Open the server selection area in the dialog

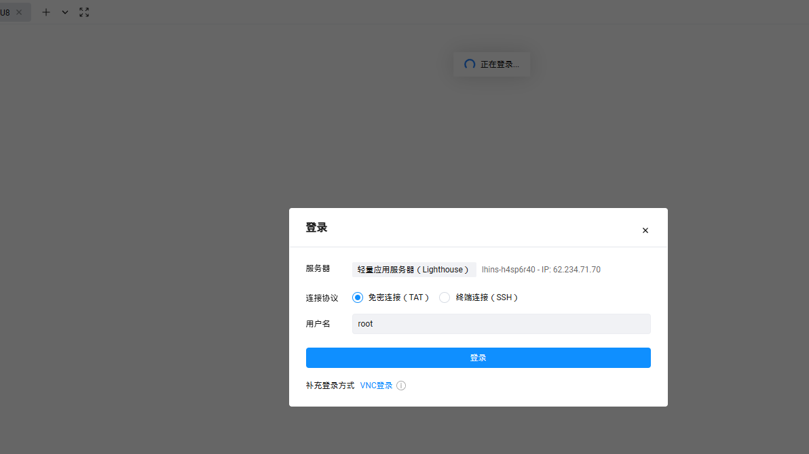point(414,269)
